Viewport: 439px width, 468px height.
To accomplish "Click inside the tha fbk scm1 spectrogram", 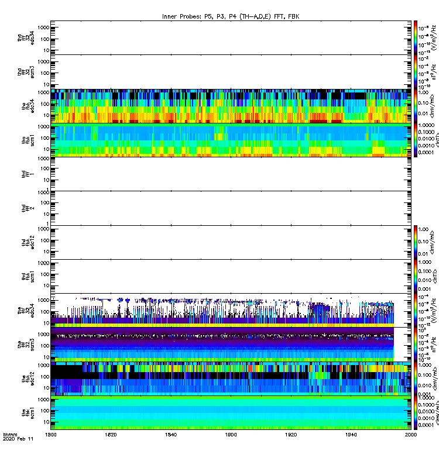I will coord(231,140).
